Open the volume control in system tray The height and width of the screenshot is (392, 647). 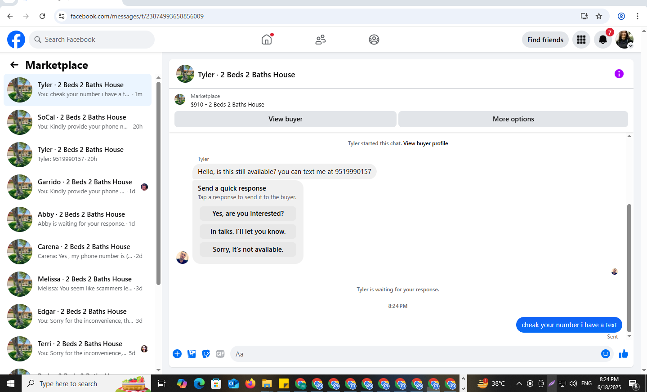click(x=573, y=383)
